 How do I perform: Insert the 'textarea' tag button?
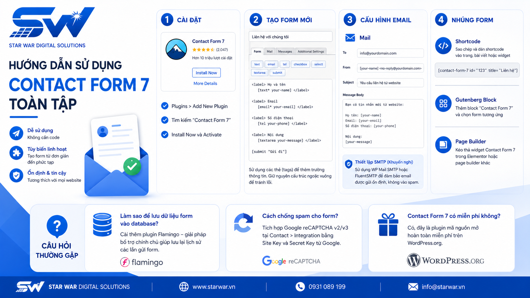pyautogui.click(x=260, y=73)
